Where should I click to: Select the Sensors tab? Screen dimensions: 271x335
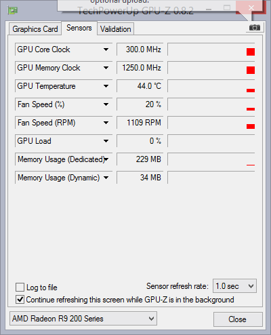pyautogui.click(x=79, y=28)
